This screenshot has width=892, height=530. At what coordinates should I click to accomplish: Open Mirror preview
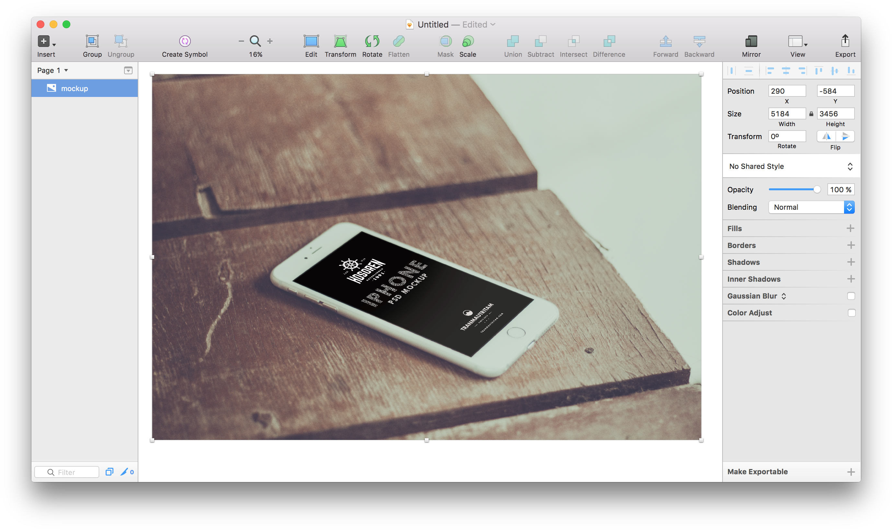pos(751,41)
